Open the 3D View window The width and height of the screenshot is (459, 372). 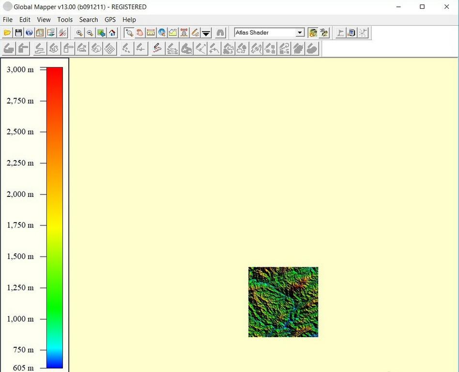coord(323,32)
